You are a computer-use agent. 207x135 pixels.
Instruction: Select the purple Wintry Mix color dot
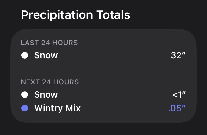coord(25,108)
